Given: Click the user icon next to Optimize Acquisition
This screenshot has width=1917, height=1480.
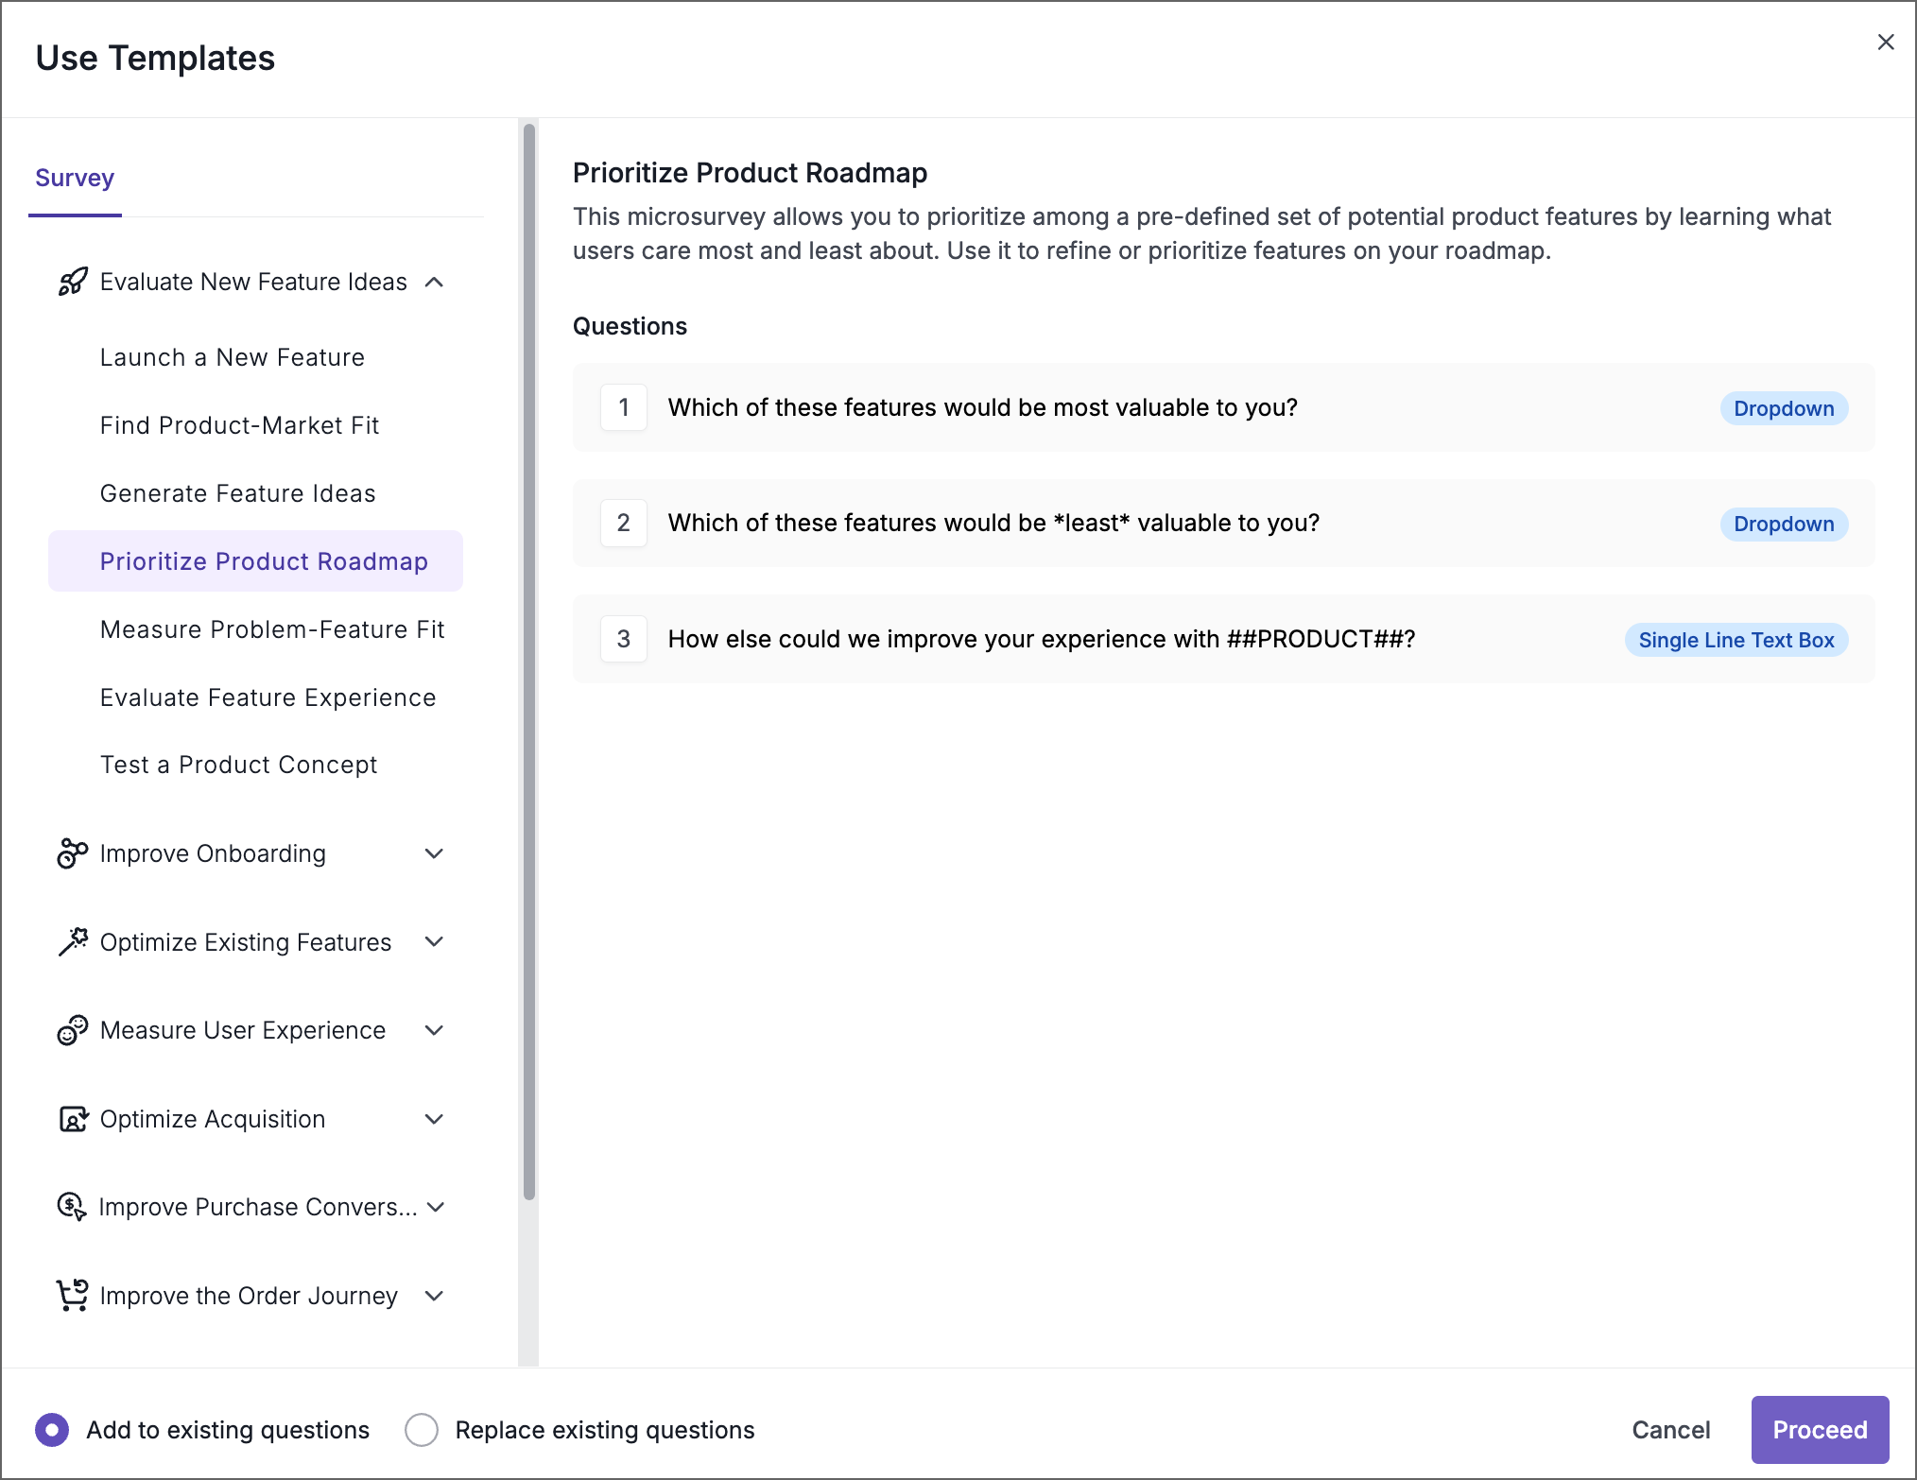Looking at the screenshot, I should 72,1119.
